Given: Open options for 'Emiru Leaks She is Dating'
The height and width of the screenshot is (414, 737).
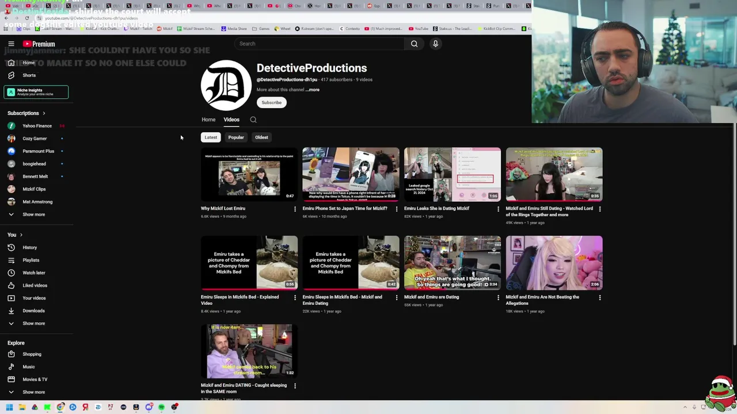Looking at the screenshot, I should (498, 209).
